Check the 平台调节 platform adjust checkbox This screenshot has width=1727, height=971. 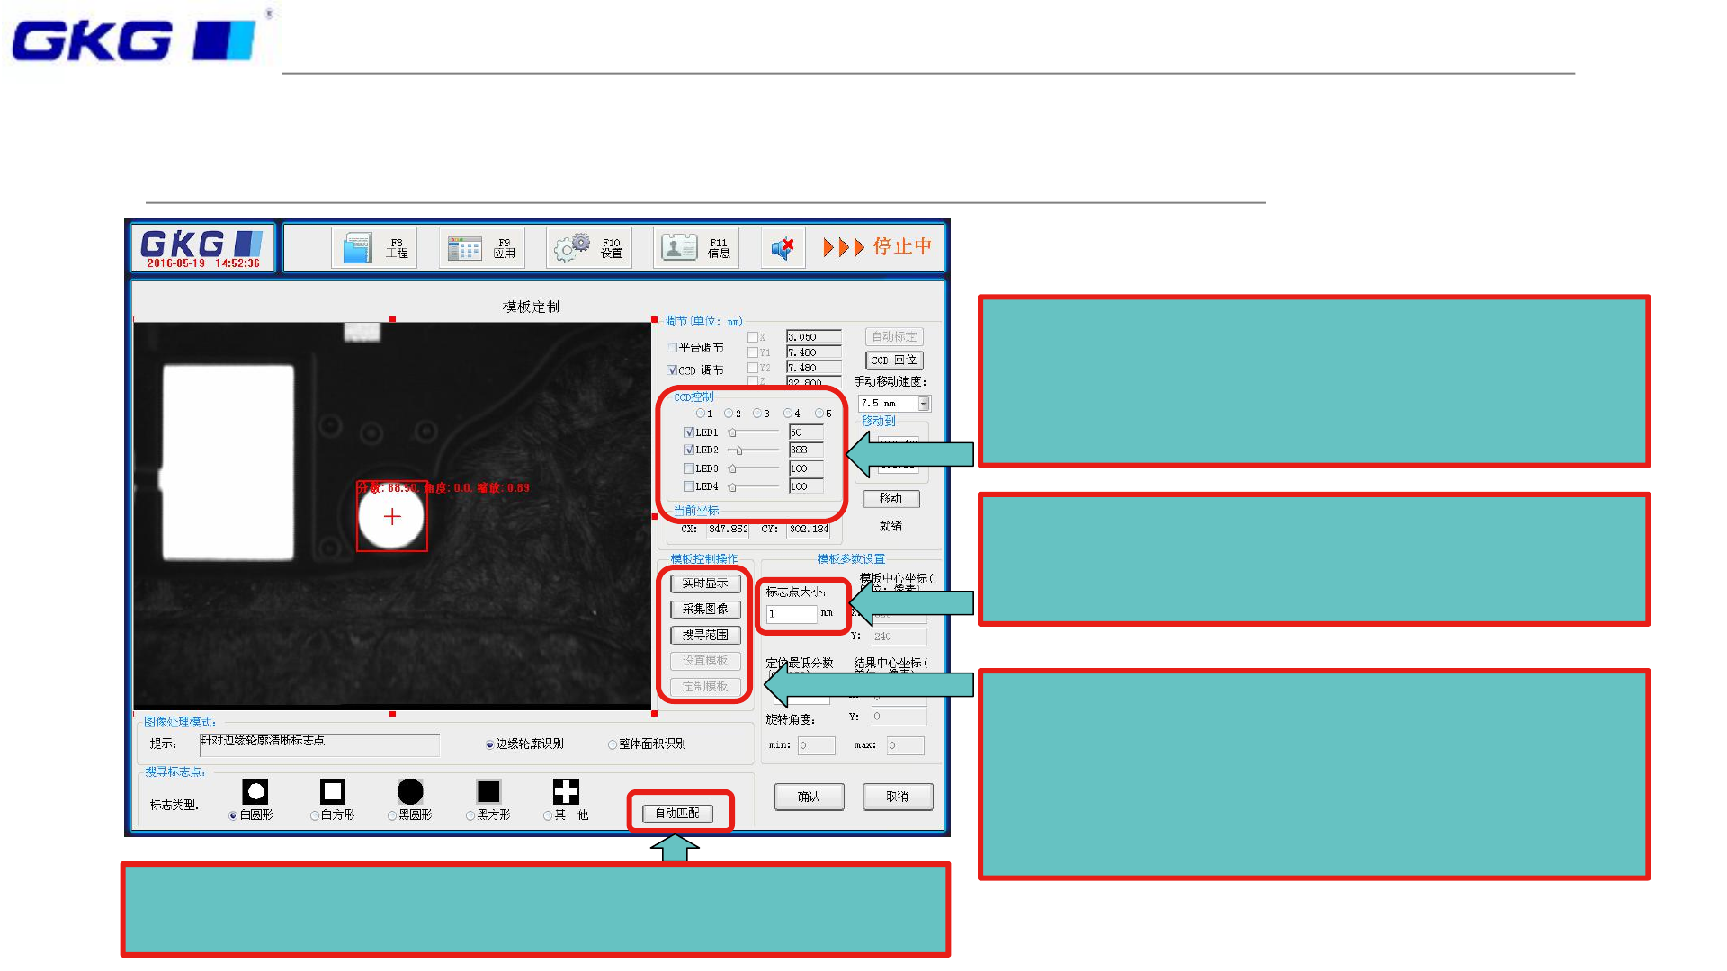tap(672, 348)
